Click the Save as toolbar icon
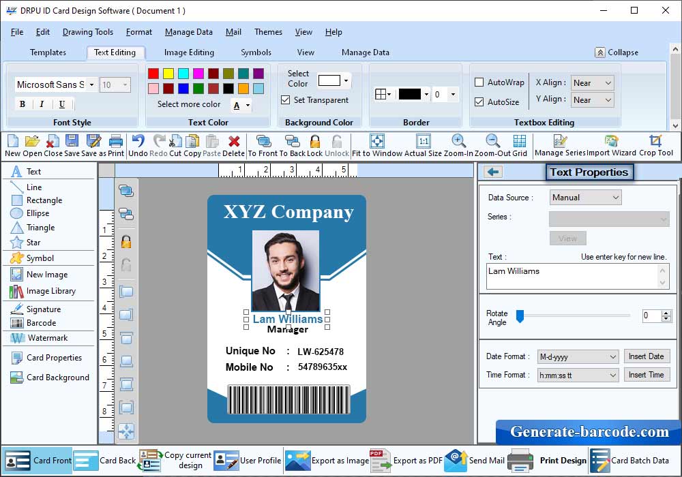Image resolution: width=682 pixels, height=477 pixels. click(x=93, y=141)
